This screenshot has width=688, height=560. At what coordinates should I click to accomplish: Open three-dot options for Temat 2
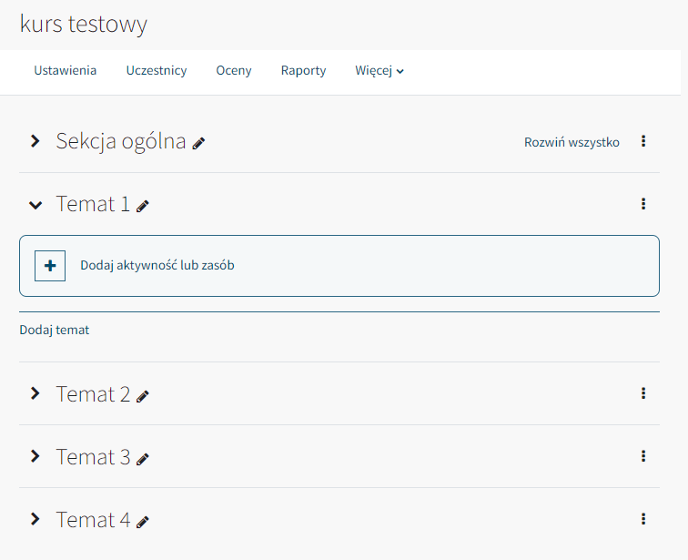(643, 393)
